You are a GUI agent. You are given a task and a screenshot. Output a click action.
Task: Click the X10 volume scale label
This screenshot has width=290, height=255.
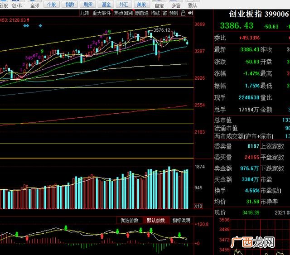coord(198,206)
